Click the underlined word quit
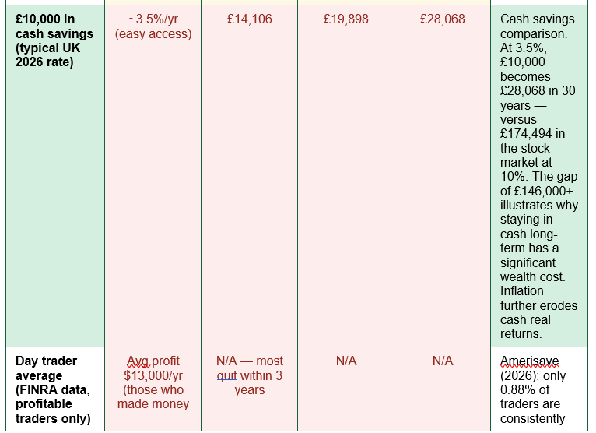 click(227, 376)
